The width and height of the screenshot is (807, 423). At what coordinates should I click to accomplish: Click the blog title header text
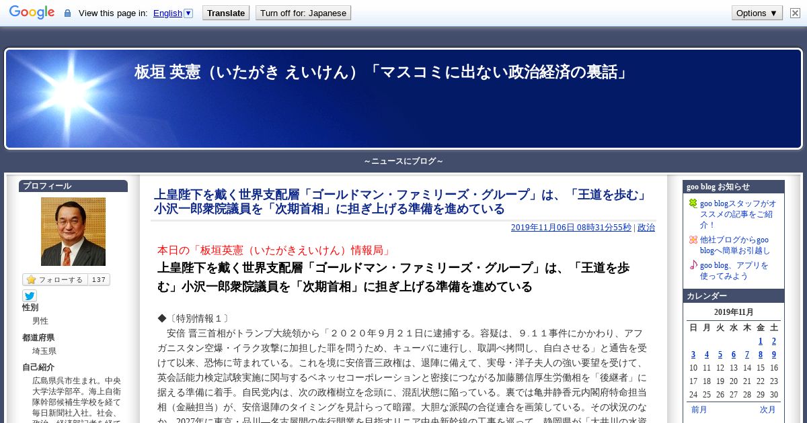coord(382,72)
